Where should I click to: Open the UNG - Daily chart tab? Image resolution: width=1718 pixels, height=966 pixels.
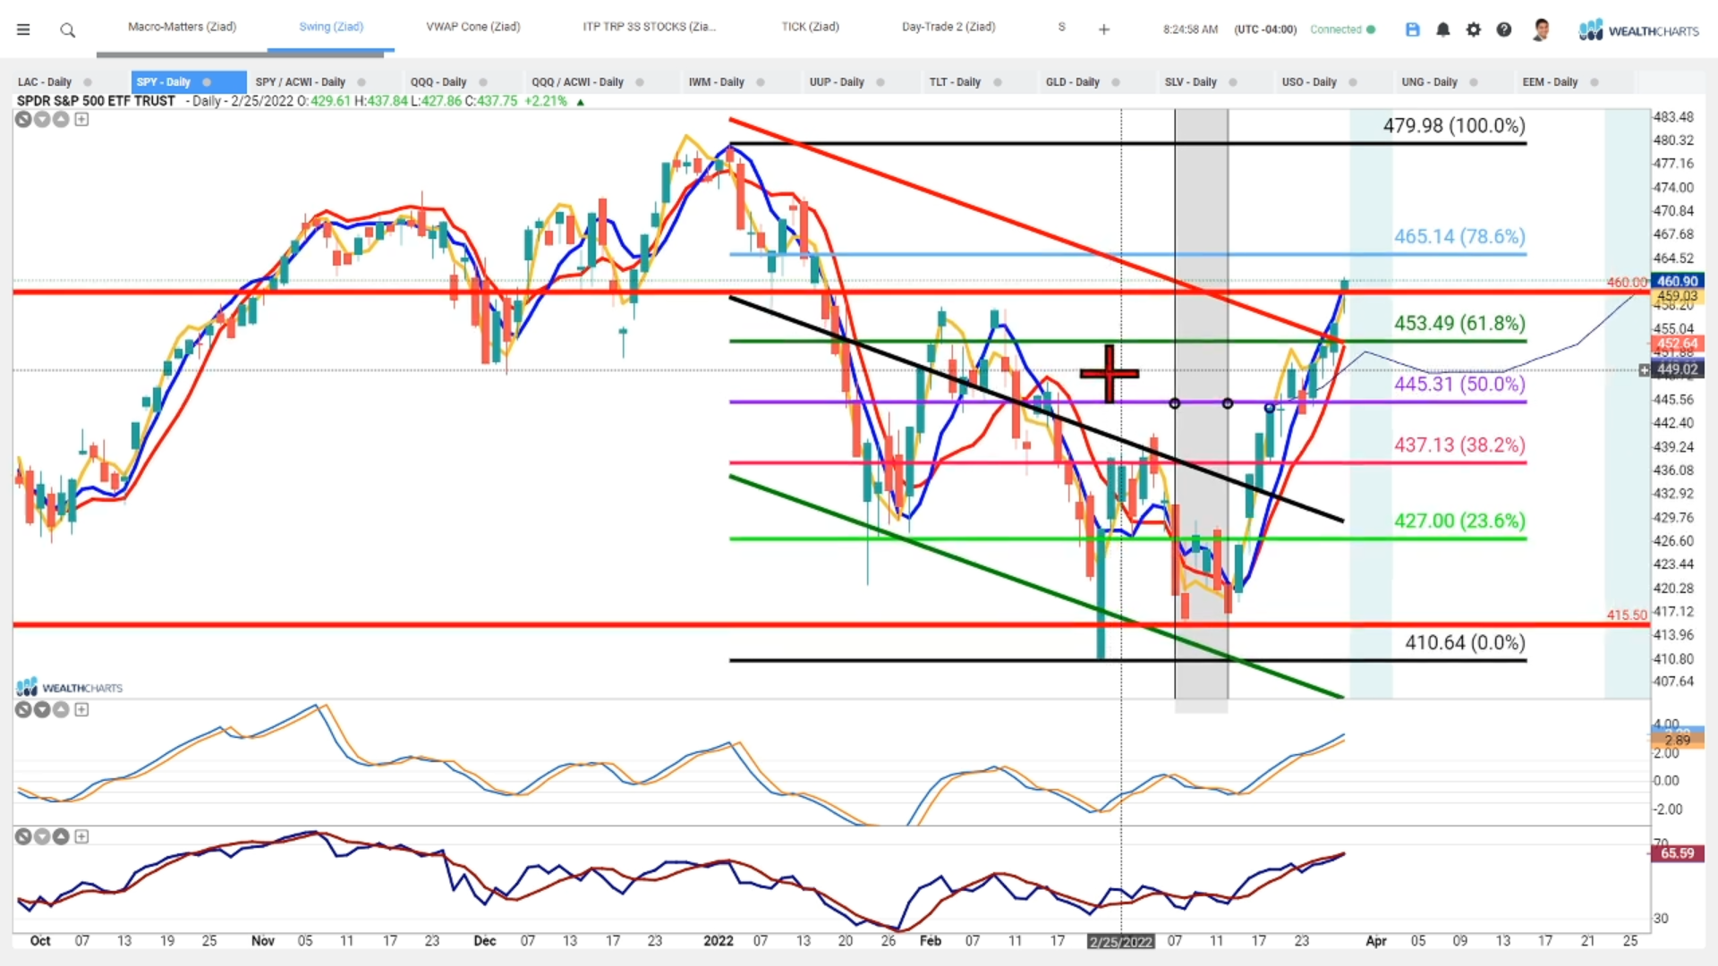(x=1429, y=81)
